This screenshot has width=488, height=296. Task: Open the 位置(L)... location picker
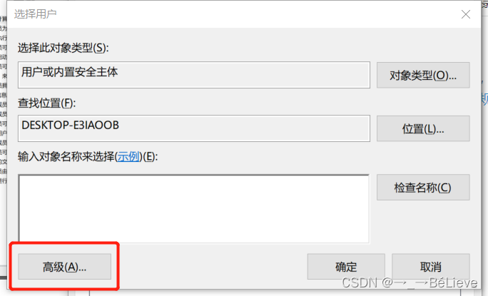pyautogui.click(x=423, y=128)
